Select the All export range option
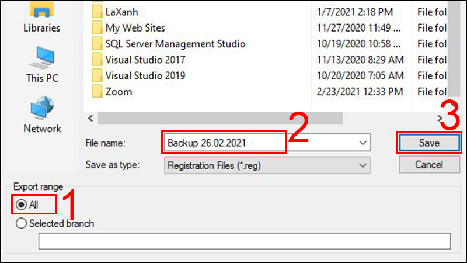The image size is (467, 263). coord(22,205)
